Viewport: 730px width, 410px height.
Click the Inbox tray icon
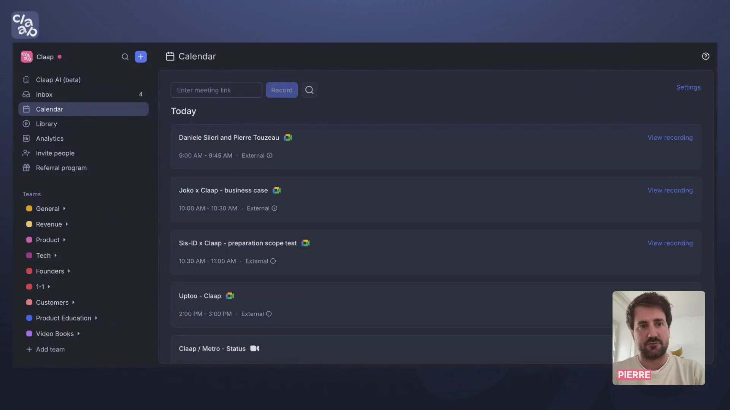(x=26, y=95)
